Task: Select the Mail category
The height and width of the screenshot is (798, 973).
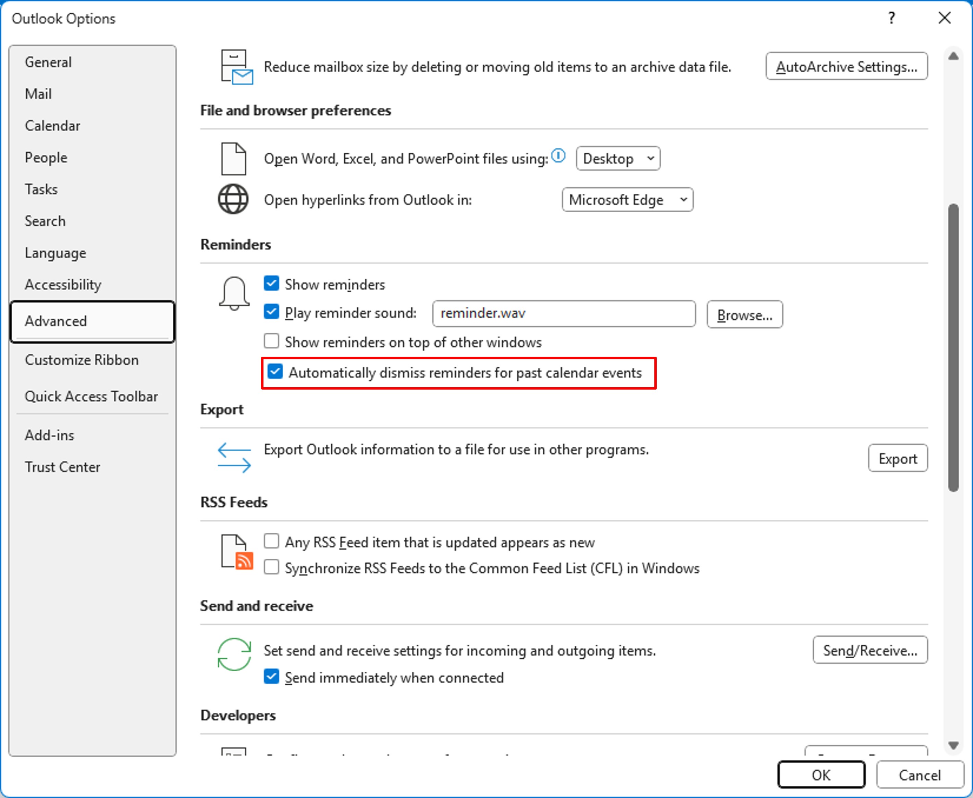Action: point(93,94)
